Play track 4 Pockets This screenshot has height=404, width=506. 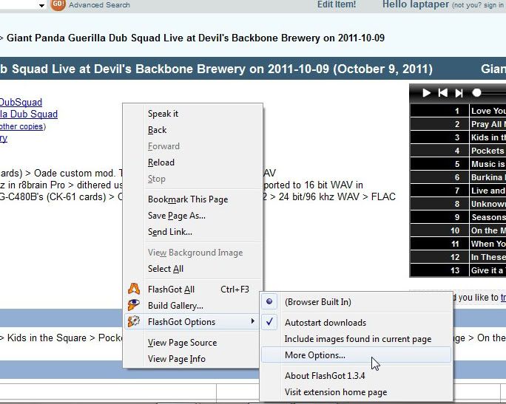click(458, 151)
